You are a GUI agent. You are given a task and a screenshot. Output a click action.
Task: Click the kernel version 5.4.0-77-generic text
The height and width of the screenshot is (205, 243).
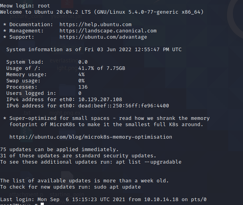153,12
